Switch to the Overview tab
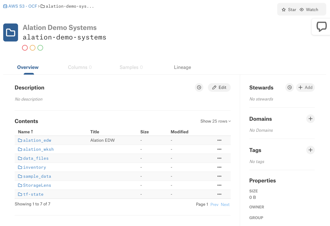330x226 pixels. [28, 67]
